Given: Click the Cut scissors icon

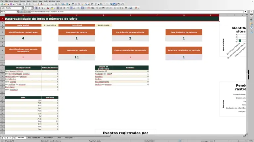Looking at the screenshot, I should tap(27, 4).
